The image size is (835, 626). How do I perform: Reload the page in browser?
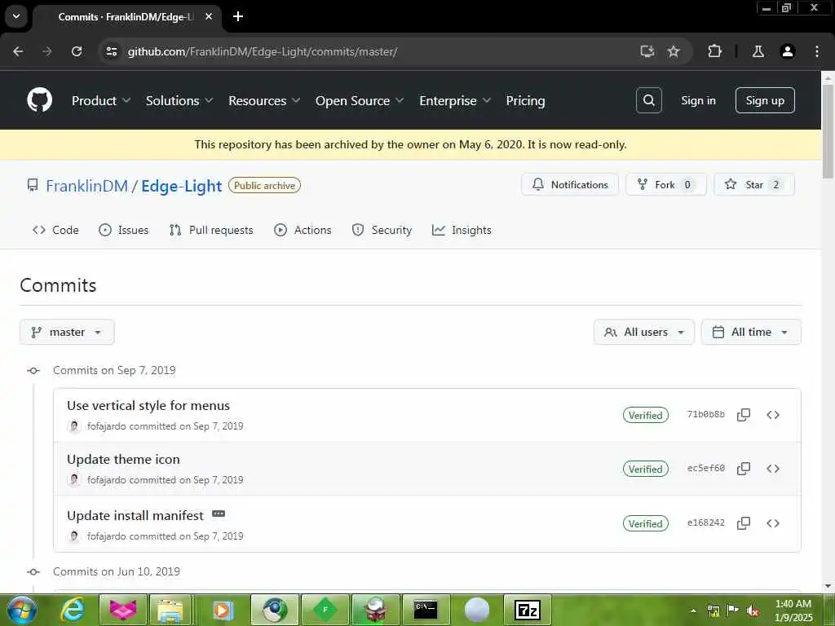click(x=77, y=51)
